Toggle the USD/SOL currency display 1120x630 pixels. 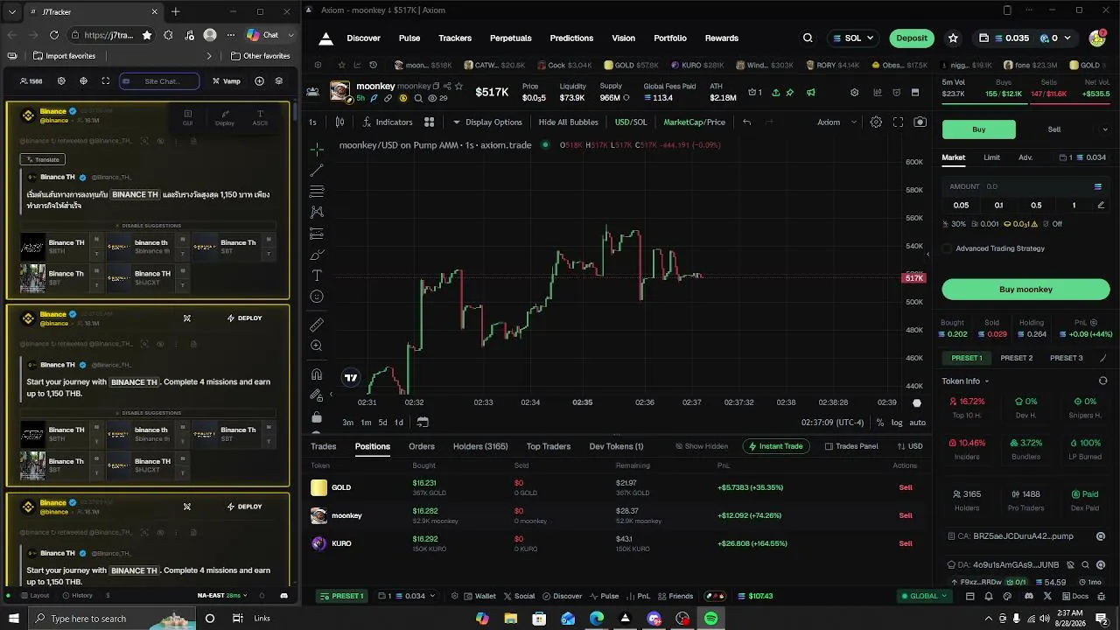631,122
